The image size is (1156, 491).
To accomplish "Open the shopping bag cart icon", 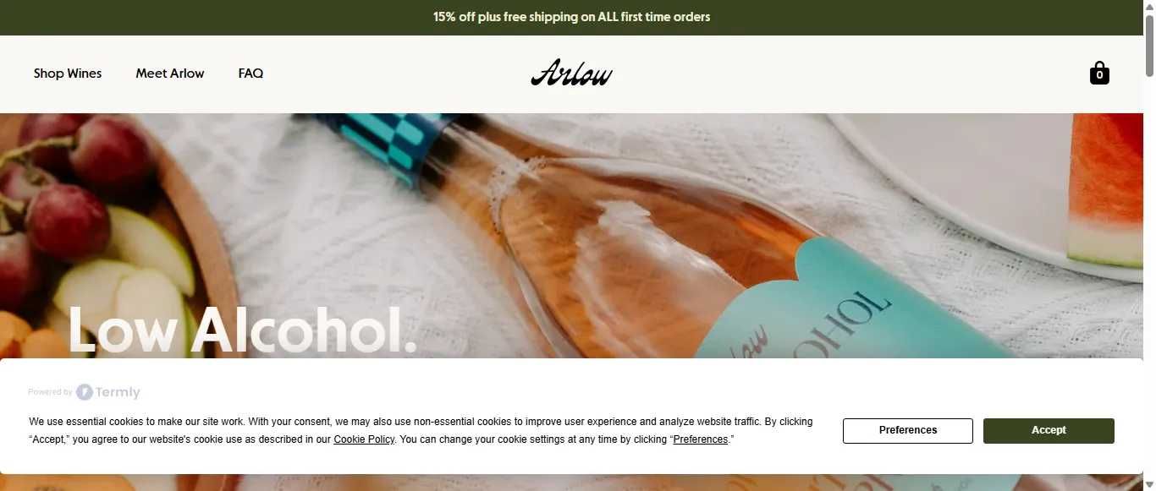I will click(1099, 73).
